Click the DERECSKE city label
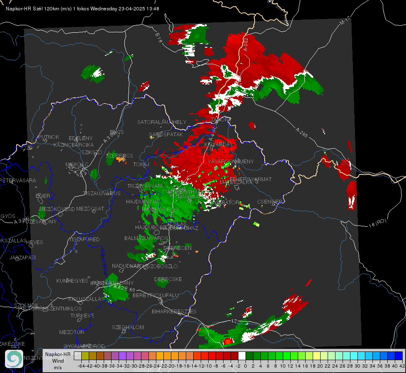 (x=168, y=279)
